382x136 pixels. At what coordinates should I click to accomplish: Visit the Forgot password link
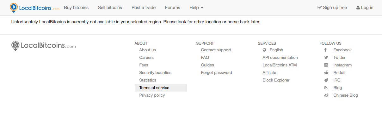coord(216,73)
